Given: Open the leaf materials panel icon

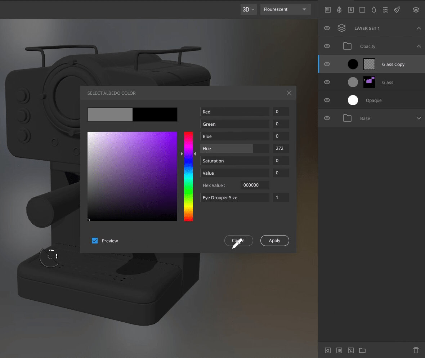Looking at the screenshot, I should pyautogui.click(x=339, y=9).
